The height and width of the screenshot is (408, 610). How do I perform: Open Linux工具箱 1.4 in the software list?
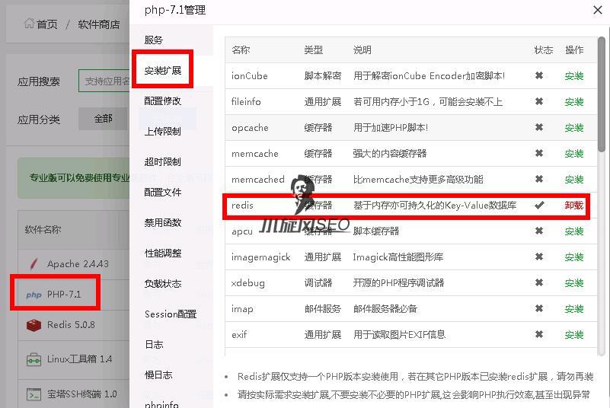click(x=79, y=359)
